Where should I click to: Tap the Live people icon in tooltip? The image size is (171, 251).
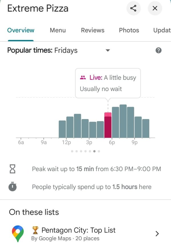(x=83, y=77)
